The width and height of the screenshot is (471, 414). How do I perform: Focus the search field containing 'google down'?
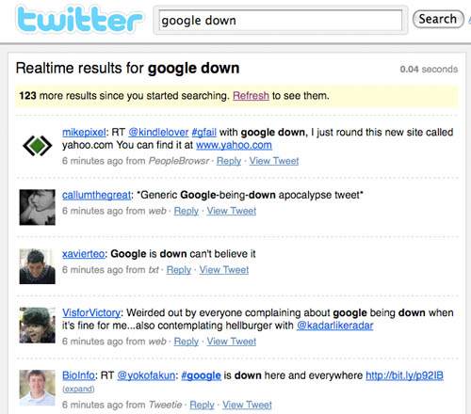[x=281, y=21]
